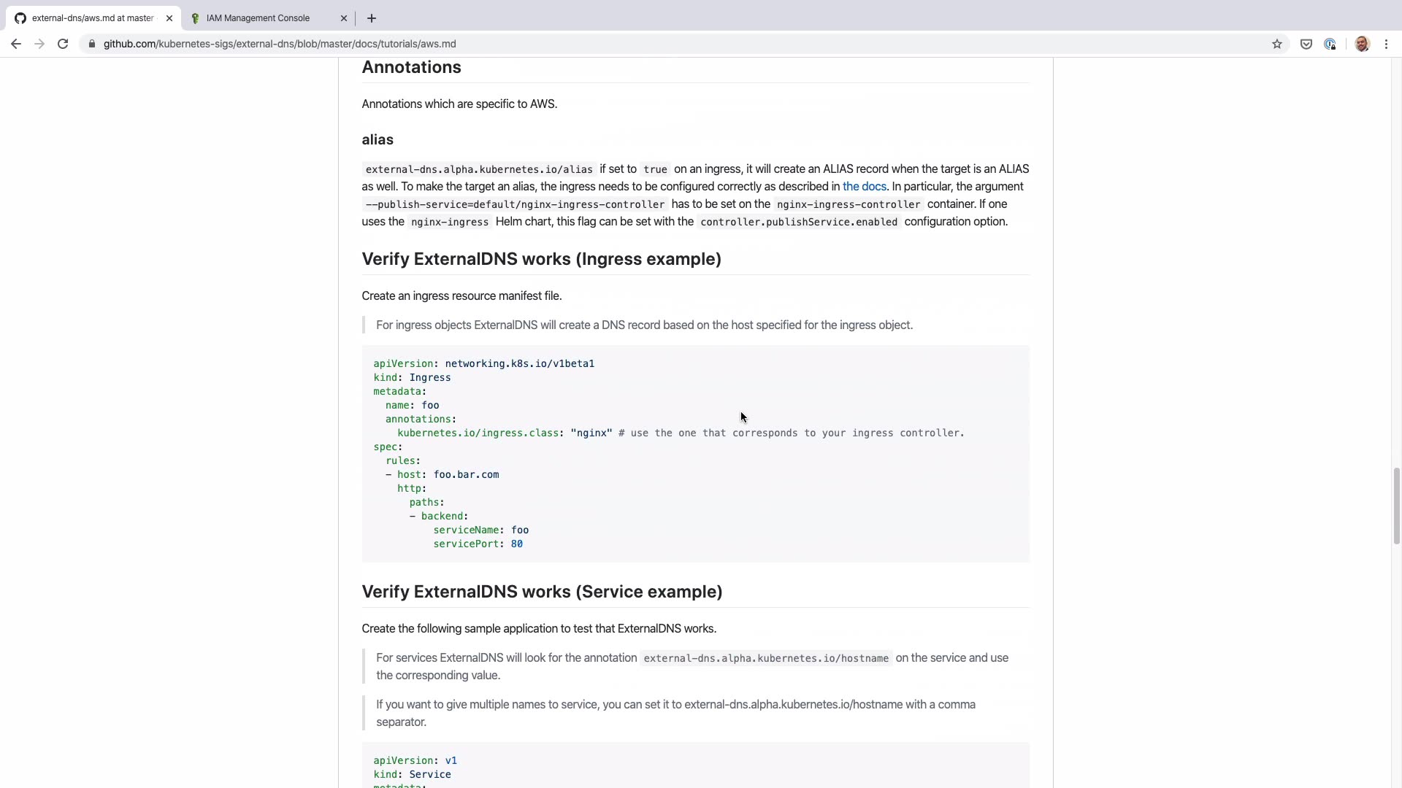Open "the docs" link in alias section

[864, 187]
